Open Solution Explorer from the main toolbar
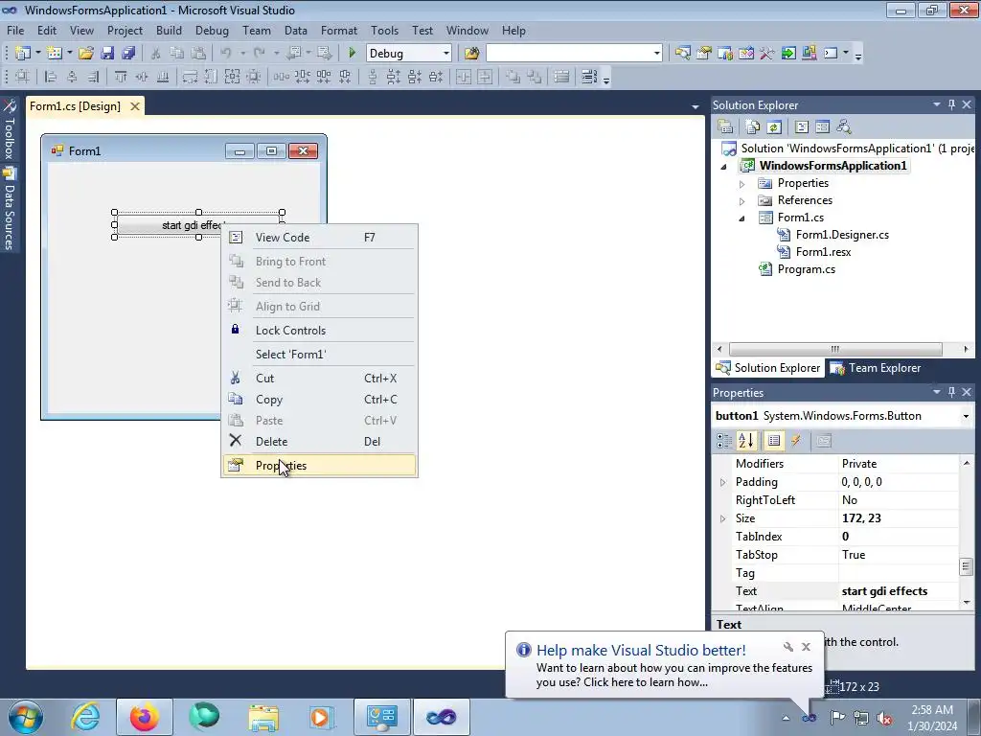 click(682, 54)
